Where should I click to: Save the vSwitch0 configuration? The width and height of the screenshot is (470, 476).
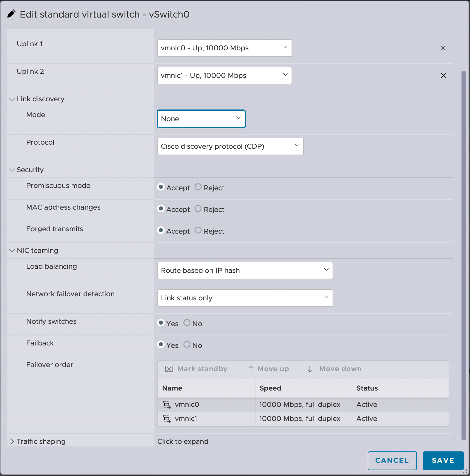(443, 460)
